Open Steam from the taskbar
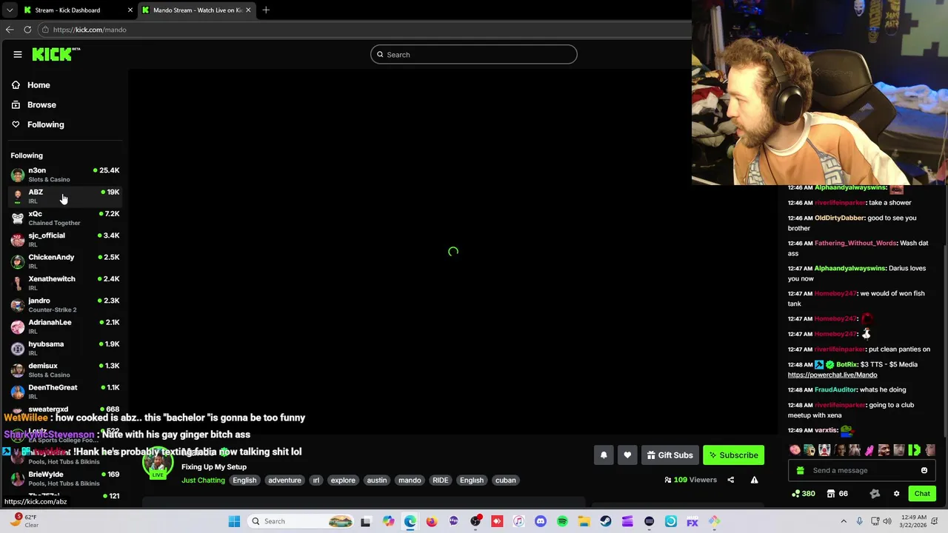Image resolution: width=948 pixels, height=533 pixels. (606, 521)
